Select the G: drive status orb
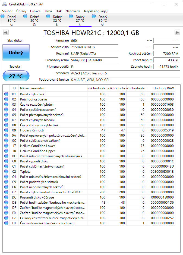Screen dimensions: 183x255 tap(94, 16)
